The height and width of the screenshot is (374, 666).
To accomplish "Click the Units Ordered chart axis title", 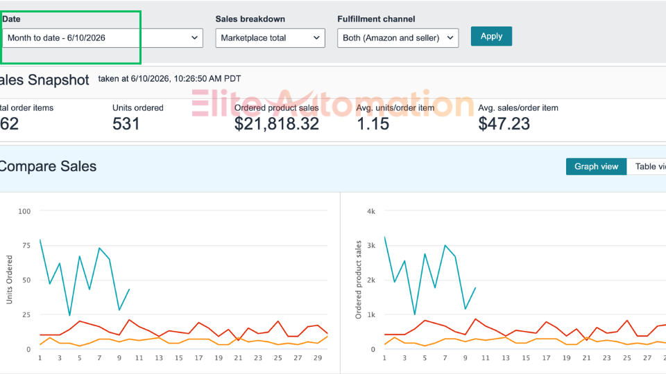I will click(9, 279).
